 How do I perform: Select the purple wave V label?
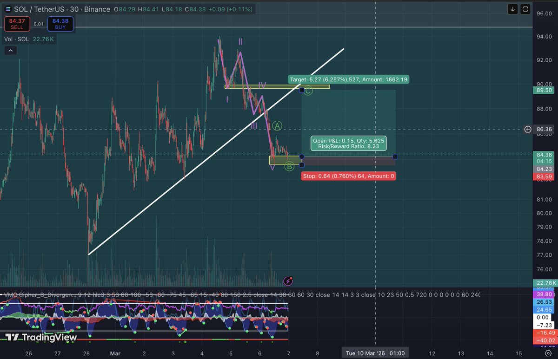[x=272, y=167]
